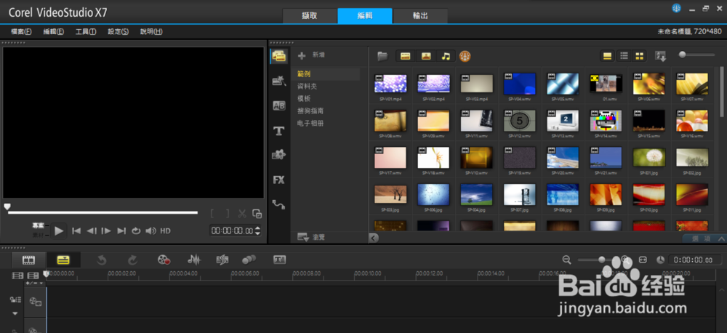The image size is (727, 333).
Task: Open the Transition (AB) library
Action: point(278,105)
